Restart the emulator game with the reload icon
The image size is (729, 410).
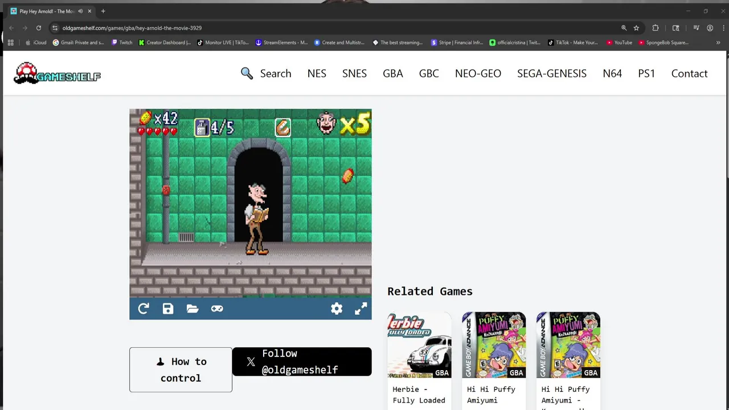tap(144, 309)
